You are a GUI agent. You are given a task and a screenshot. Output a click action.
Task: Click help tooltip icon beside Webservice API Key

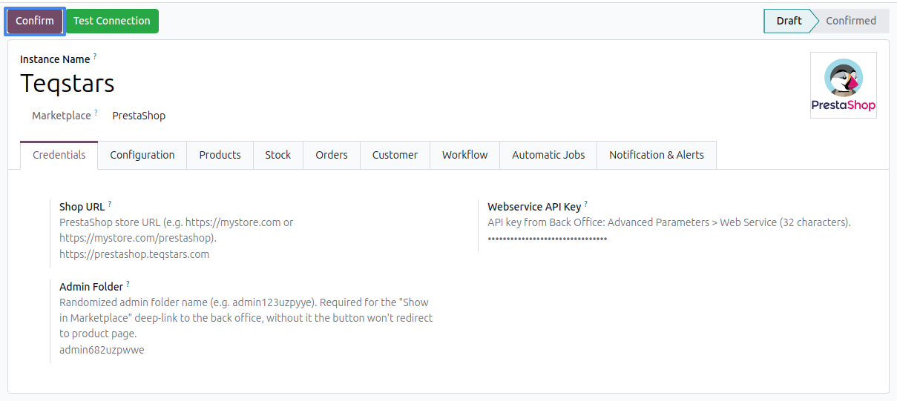[586, 204]
